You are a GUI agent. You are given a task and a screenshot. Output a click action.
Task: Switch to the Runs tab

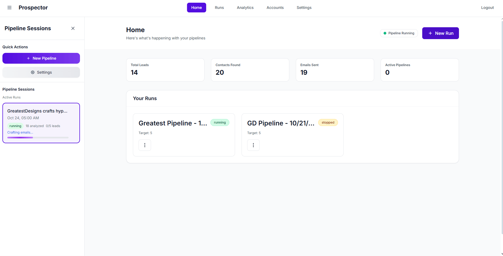point(219,8)
